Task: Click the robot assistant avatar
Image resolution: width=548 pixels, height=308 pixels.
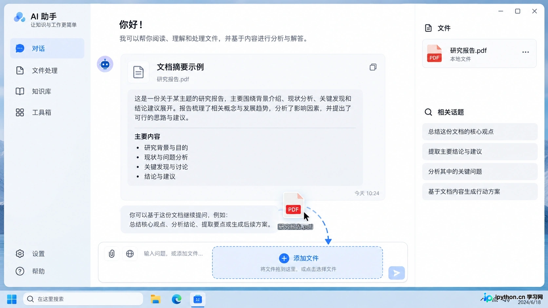Action: coord(105,64)
